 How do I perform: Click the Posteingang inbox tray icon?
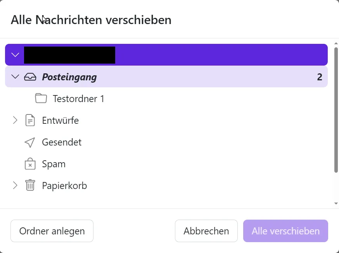pos(30,77)
